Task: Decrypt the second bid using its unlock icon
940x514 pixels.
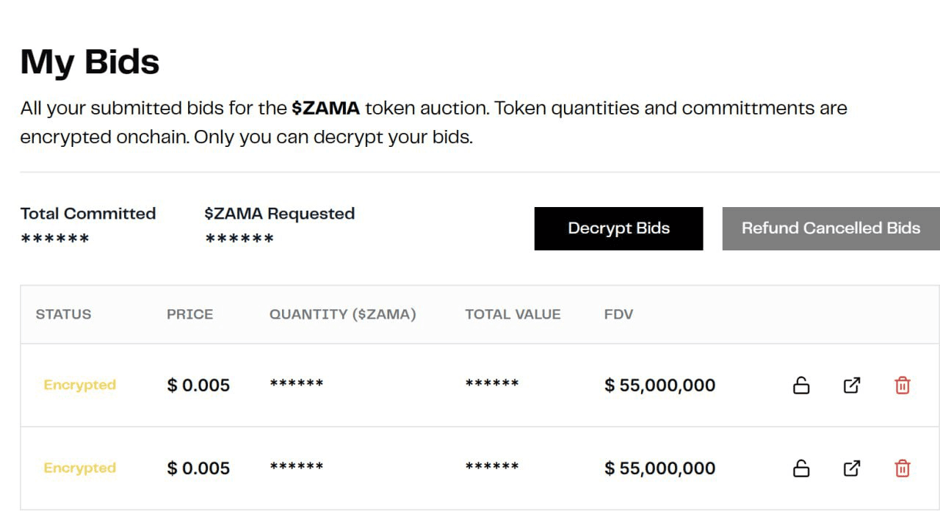Action: coord(801,468)
